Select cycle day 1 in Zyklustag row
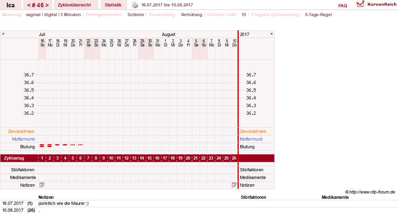397x221 pixels. [x=42, y=158]
